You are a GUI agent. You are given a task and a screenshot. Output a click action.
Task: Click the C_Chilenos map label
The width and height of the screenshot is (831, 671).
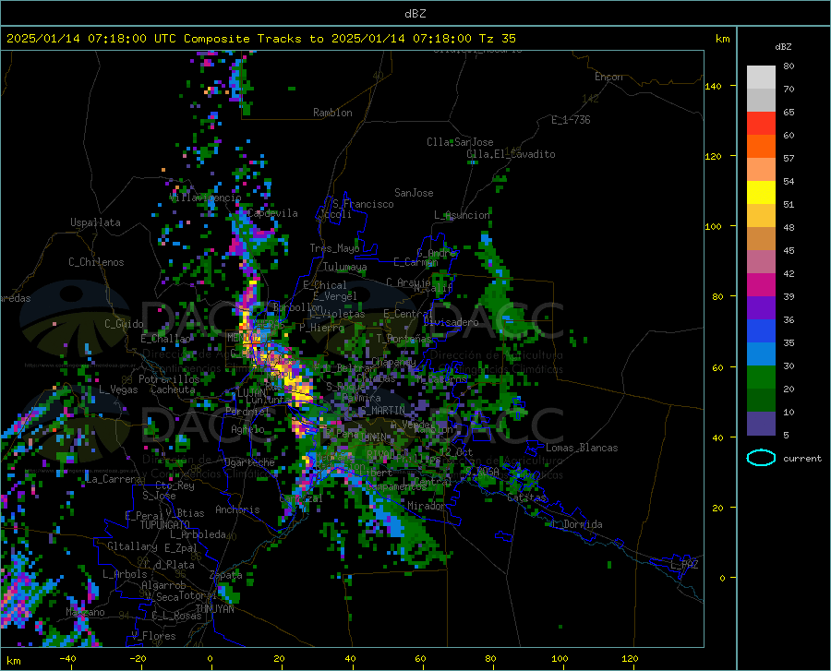(x=96, y=262)
